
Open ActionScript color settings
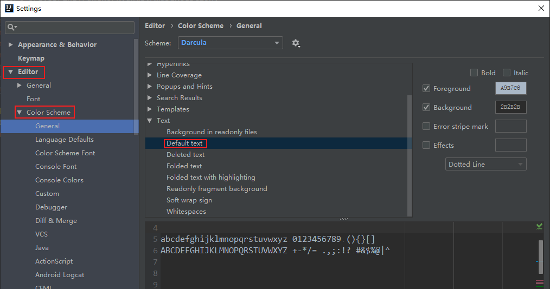54,261
